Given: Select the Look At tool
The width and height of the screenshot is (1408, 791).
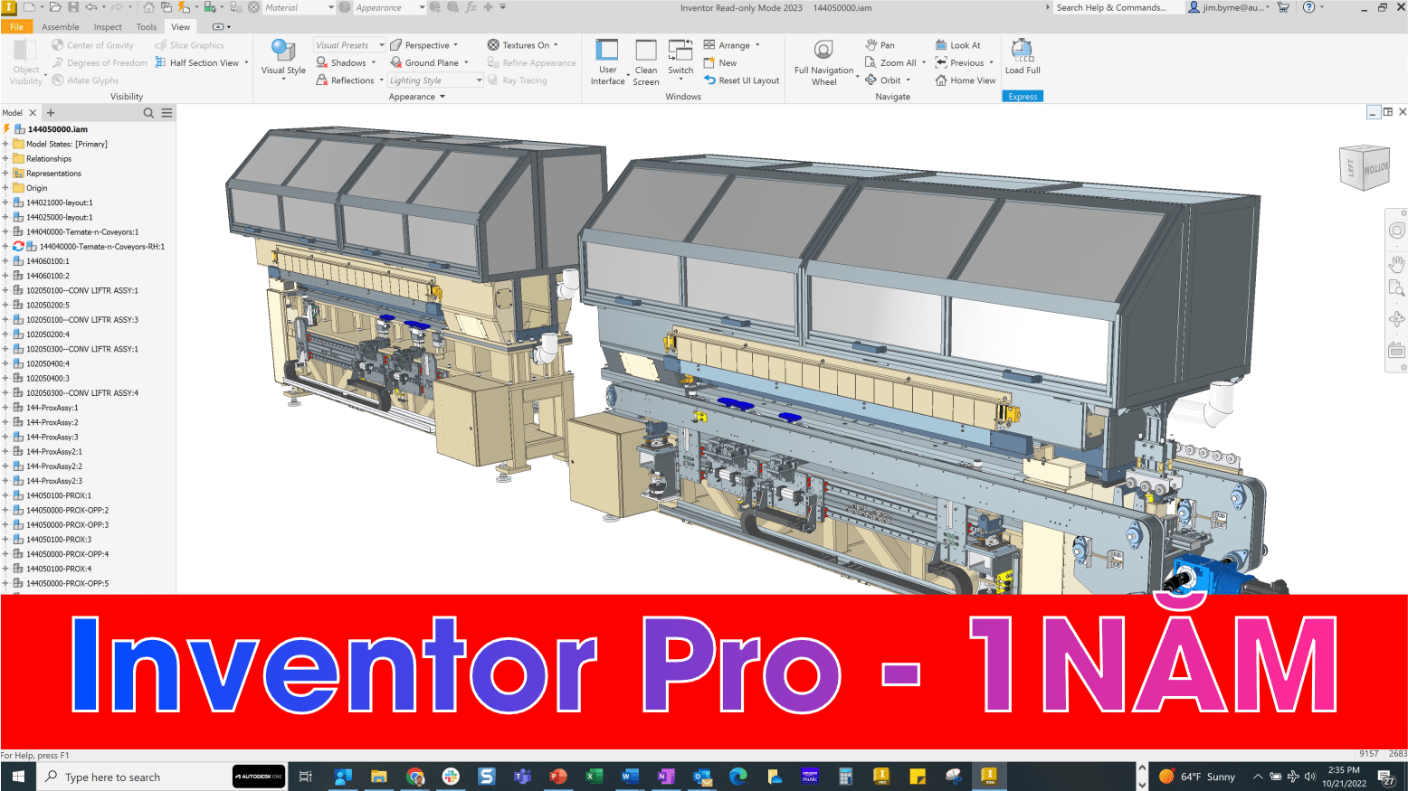Looking at the screenshot, I should 957,45.
